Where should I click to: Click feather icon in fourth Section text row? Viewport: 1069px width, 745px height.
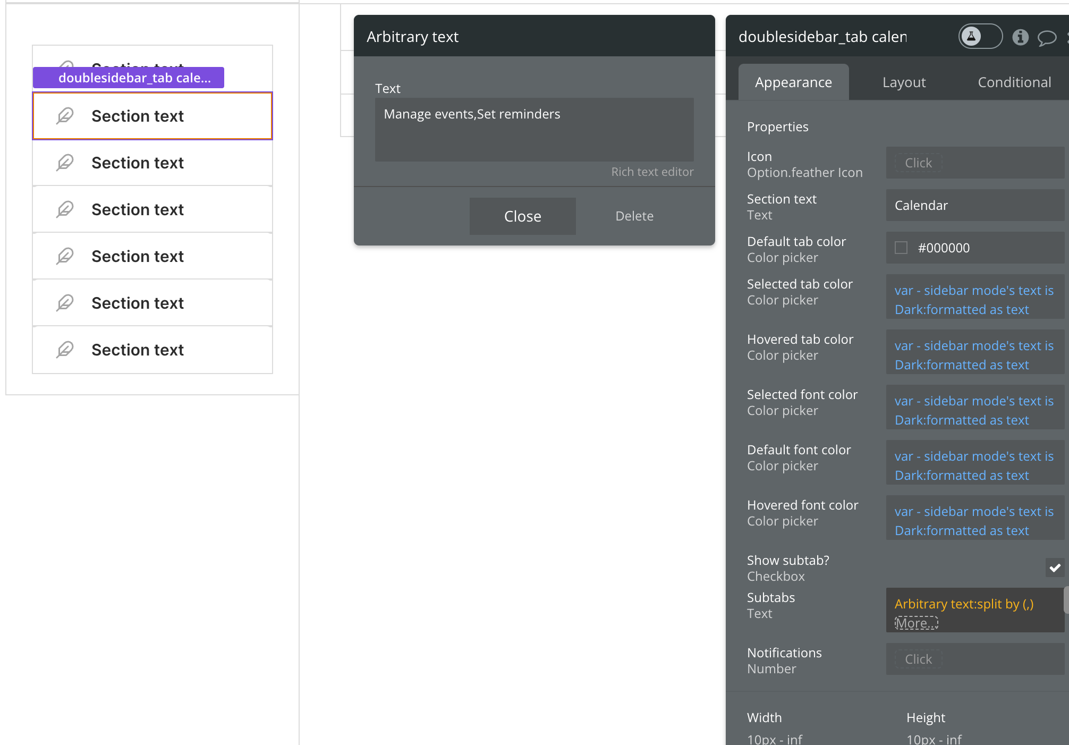click(x=65, y=256)
